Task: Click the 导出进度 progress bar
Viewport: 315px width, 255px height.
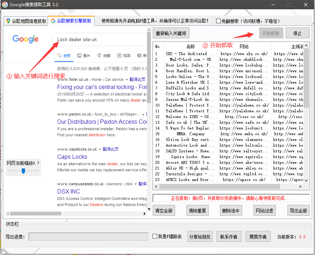Action: (x=89, y=236)
